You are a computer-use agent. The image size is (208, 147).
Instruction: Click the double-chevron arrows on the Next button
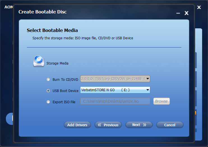[145, 125]
